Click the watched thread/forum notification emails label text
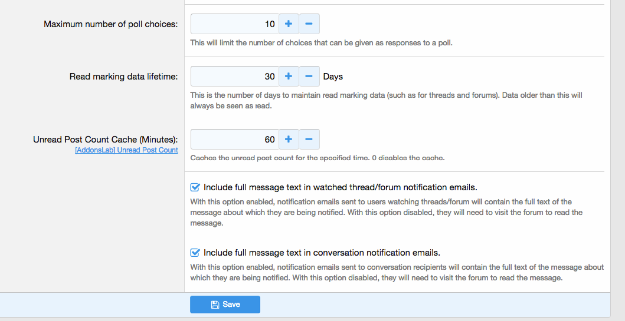The height and width of the screenshot is (321, 625). 340,187
